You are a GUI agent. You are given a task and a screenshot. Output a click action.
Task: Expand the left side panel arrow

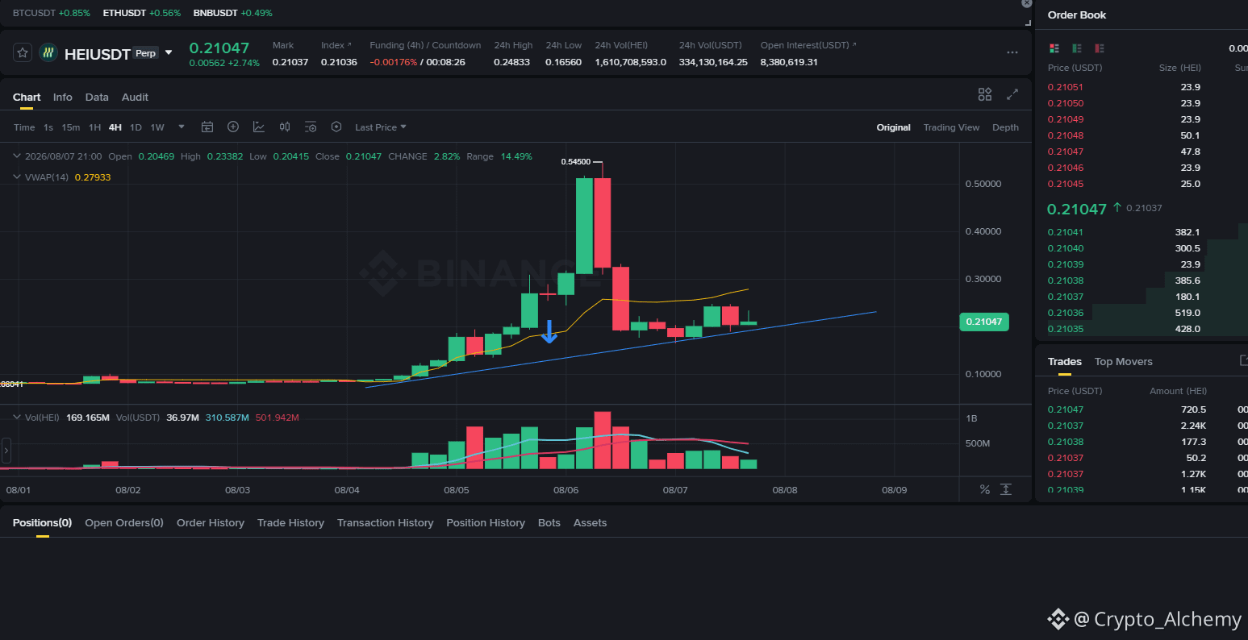click(x=6, y=449)
